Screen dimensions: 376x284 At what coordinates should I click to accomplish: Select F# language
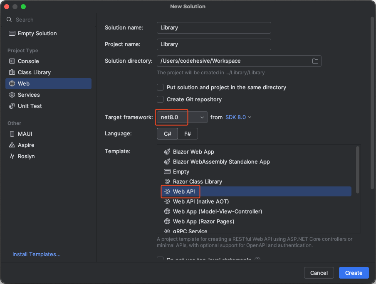click(188, 134)
